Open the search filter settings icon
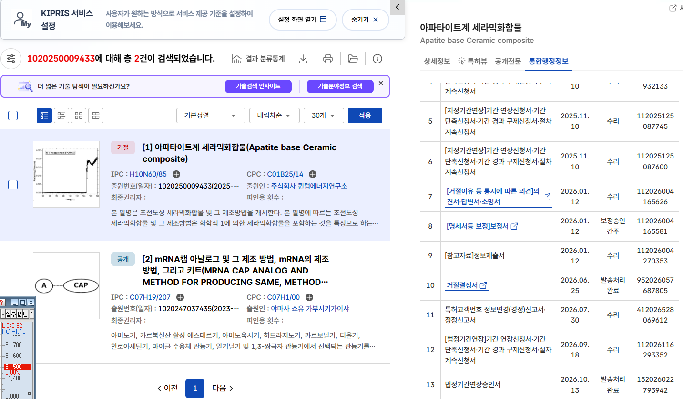The image size is (683, 399). tap(11, 59)
